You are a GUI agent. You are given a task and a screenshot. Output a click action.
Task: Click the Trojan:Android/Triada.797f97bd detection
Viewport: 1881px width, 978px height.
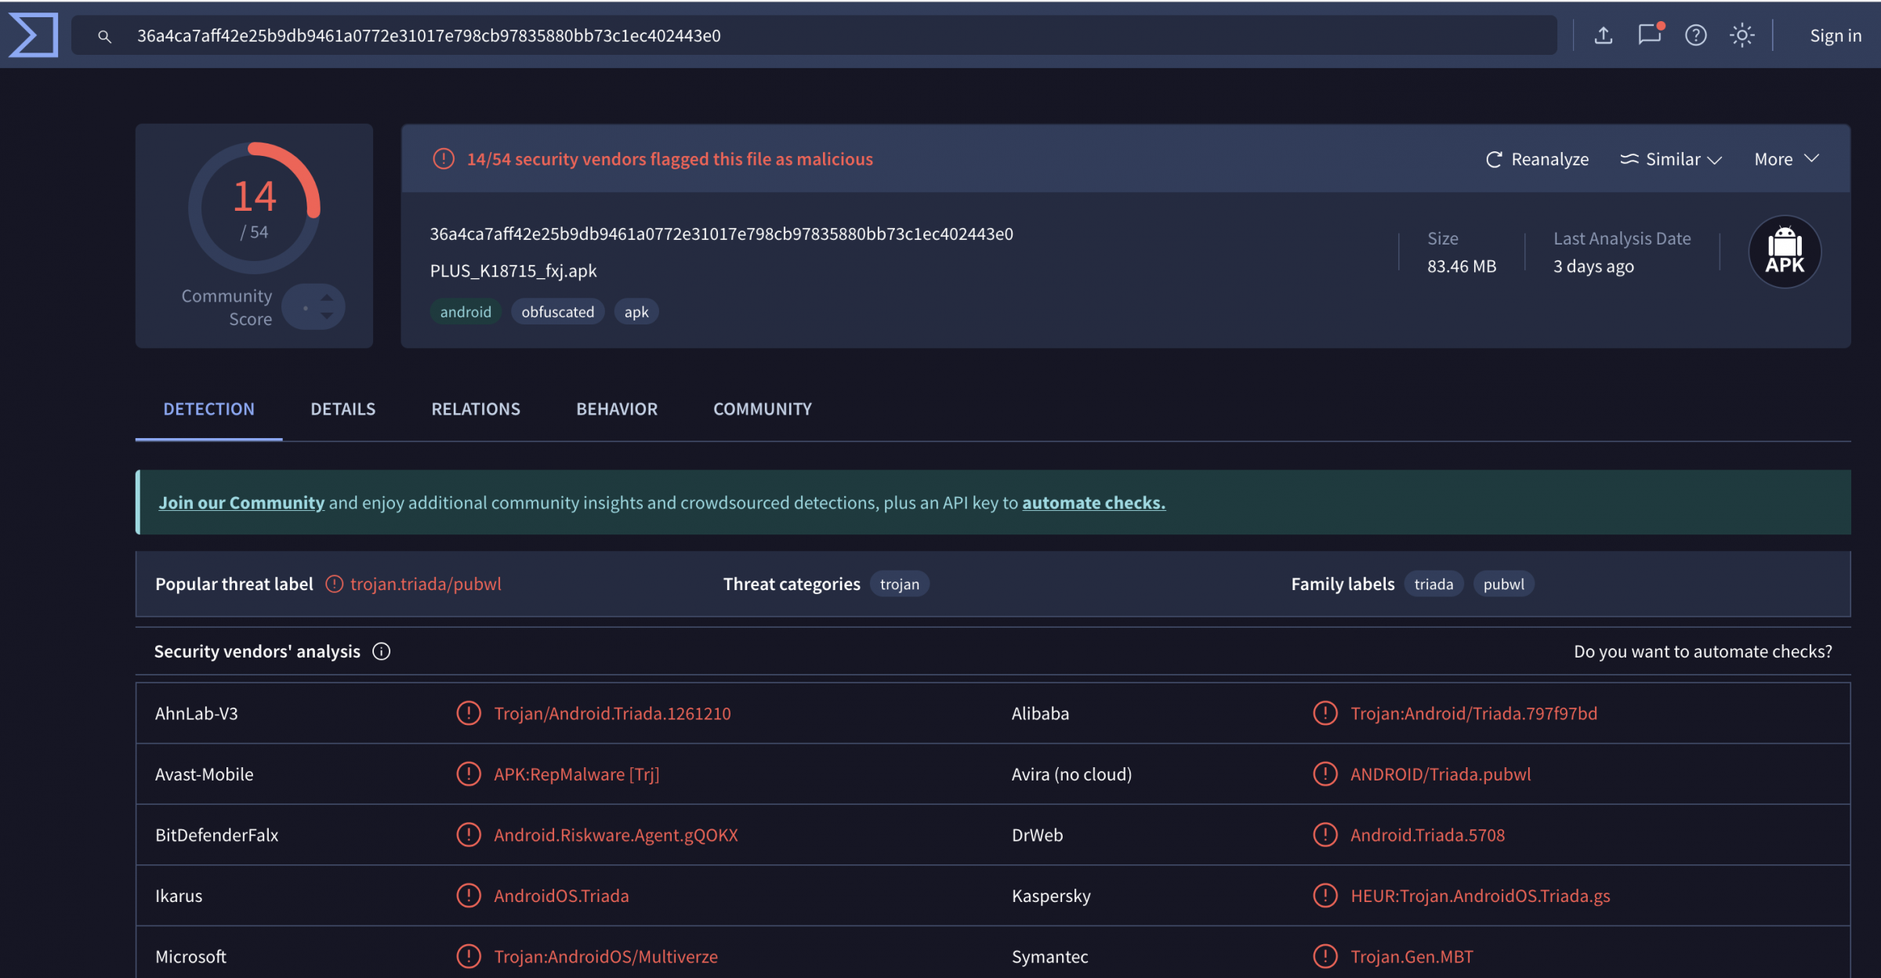click(x=1473, y=713)
